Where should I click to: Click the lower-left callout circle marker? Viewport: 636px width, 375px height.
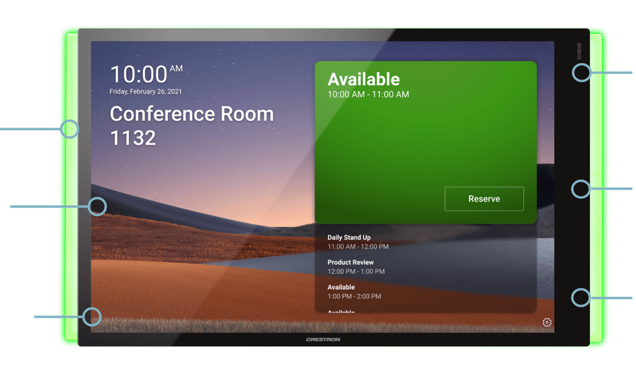click(x=92, y=316)
